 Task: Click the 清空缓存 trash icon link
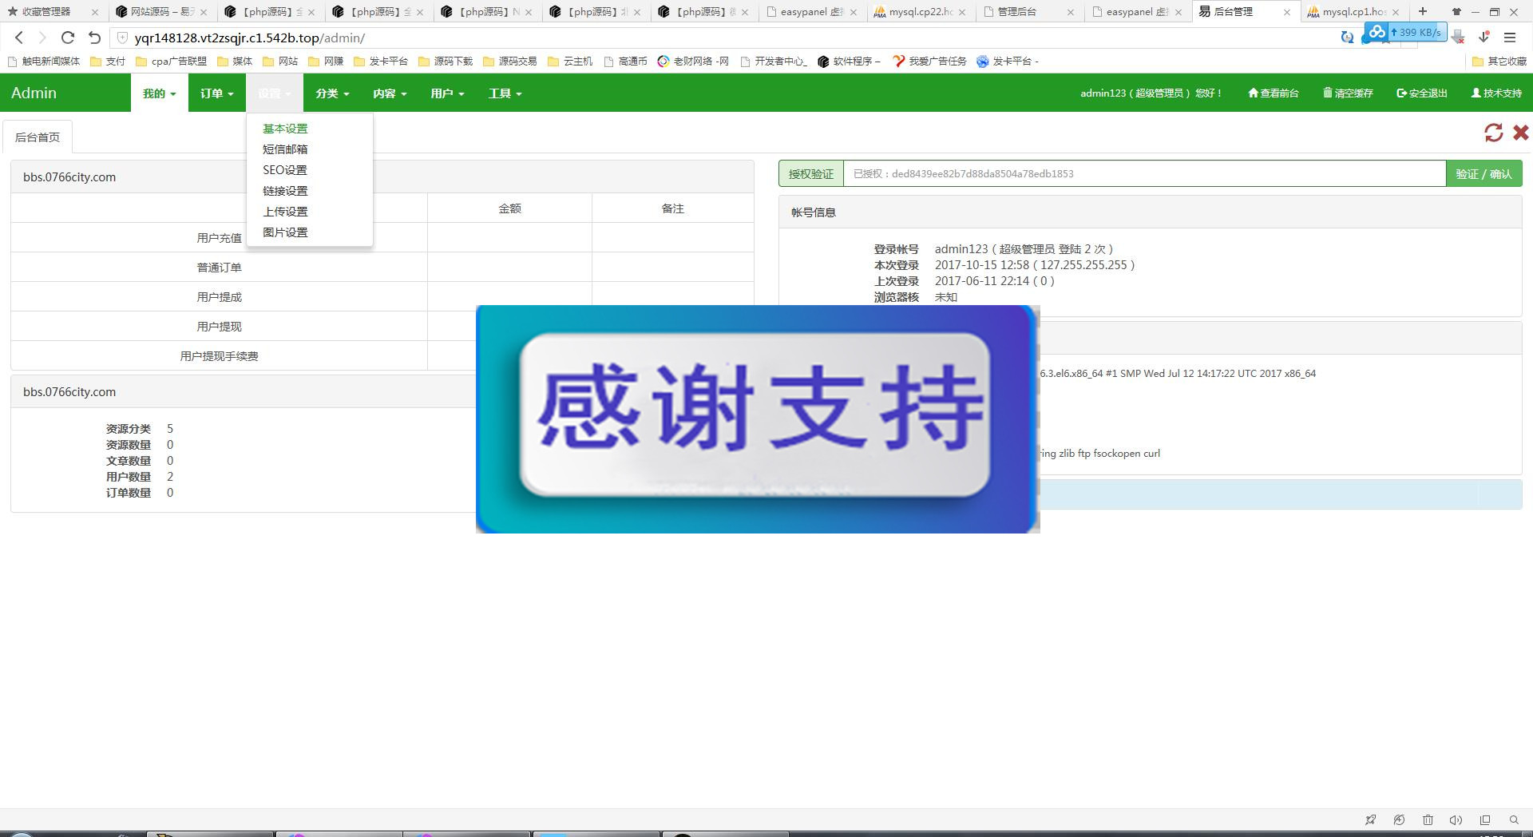point(1348,93)
